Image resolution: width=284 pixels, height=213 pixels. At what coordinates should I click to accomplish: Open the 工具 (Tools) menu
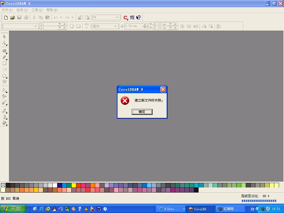37,10
